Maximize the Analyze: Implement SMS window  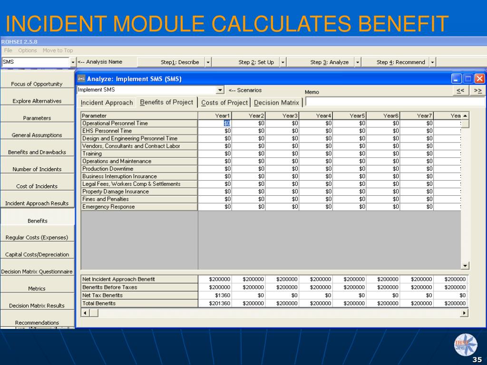(x=468, y=78)
